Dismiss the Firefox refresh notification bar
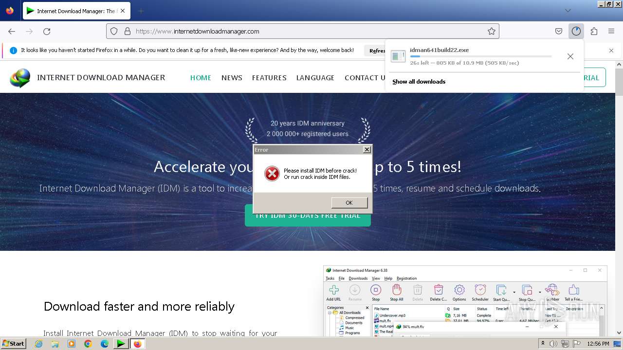623x350 pixels. [611, 51]
